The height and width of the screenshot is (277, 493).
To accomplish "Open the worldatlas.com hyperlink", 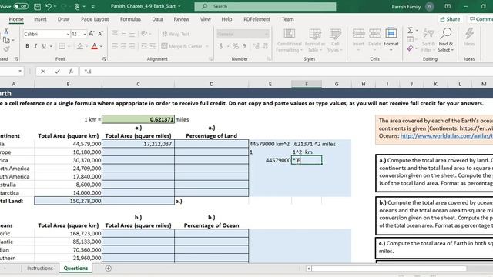I will click(x=447, y=136).
